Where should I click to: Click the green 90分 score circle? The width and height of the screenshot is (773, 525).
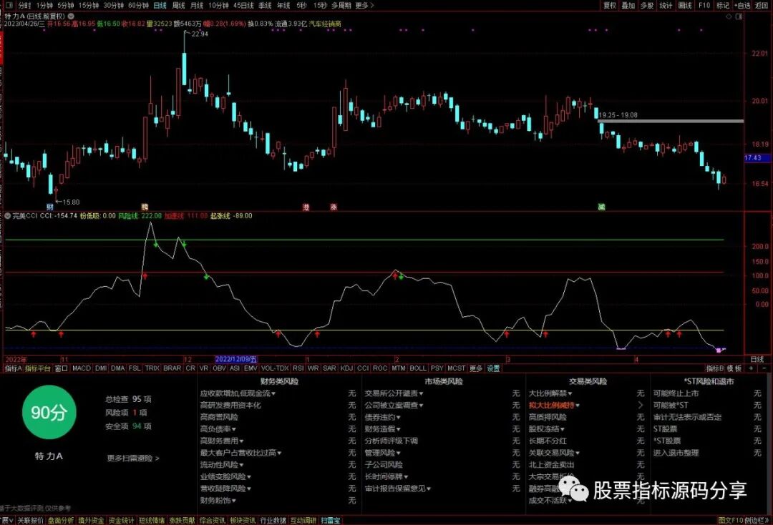(49, 412)
